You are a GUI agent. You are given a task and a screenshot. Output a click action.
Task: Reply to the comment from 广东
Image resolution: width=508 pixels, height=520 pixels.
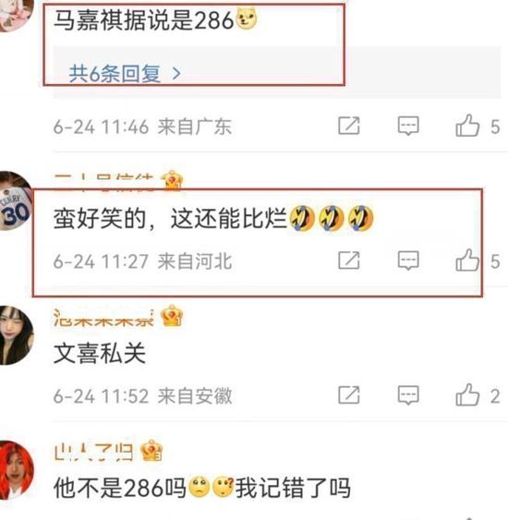coord(408,126)
